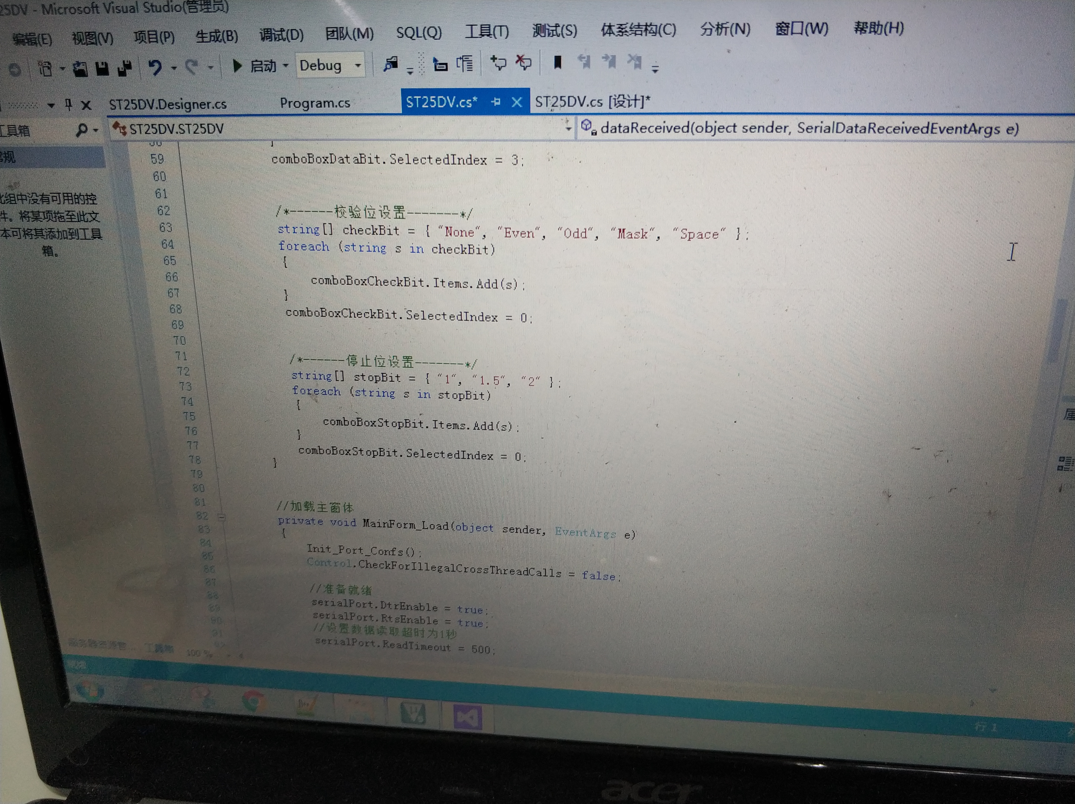Open the 窗口(W) menu
The width and height of the screenshot is (1075, 804).
pyautogui.click(x=801, y=28)
